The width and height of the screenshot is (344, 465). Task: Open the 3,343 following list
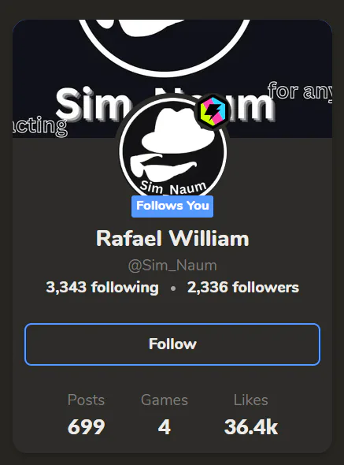pos(102,288)
